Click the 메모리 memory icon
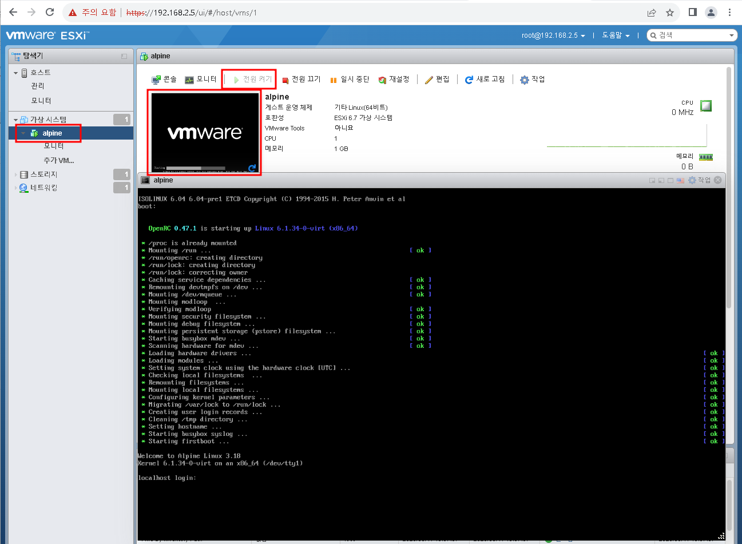742x544 pixels. (x=706, y=157)
